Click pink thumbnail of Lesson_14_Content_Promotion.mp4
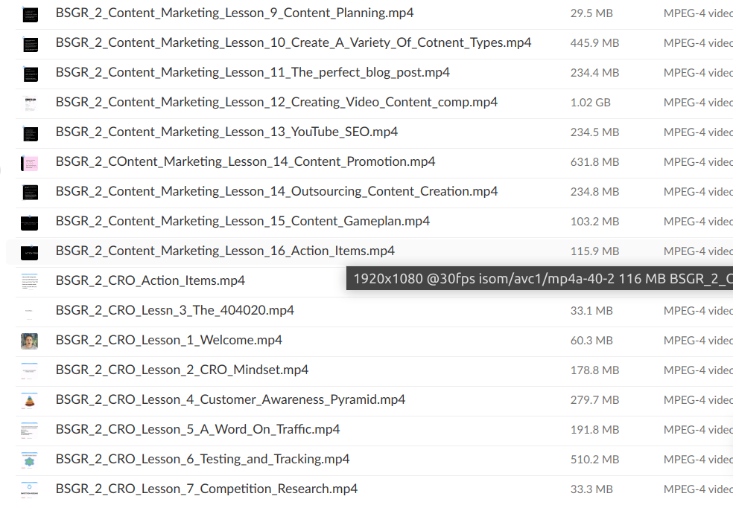This screenshot has width=733, height=505. coord(30,163)
